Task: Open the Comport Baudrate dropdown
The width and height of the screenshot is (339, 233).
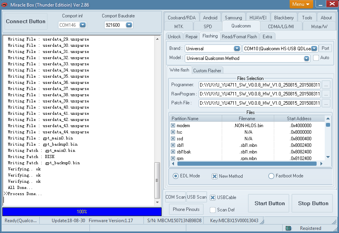Action: pos(129,25)
